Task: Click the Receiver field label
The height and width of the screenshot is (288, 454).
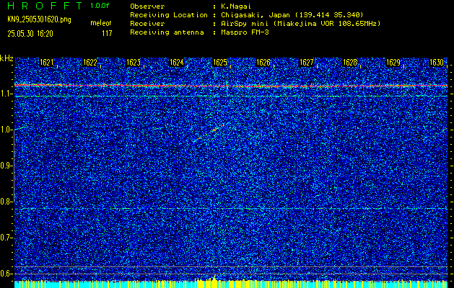Action: [147, 23]
